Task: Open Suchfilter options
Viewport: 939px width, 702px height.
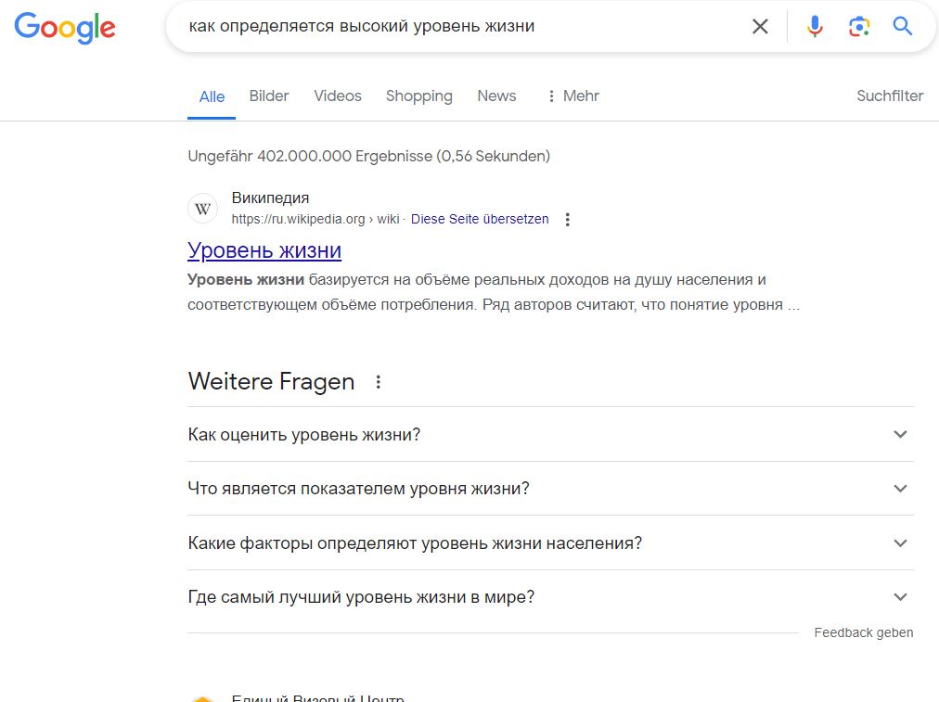Action: [890, 96]
